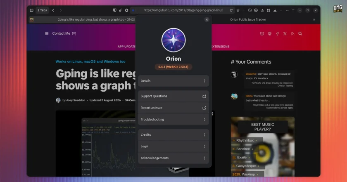
Task: Open the EXTENSIONS nav item
Action: (221, 47)
